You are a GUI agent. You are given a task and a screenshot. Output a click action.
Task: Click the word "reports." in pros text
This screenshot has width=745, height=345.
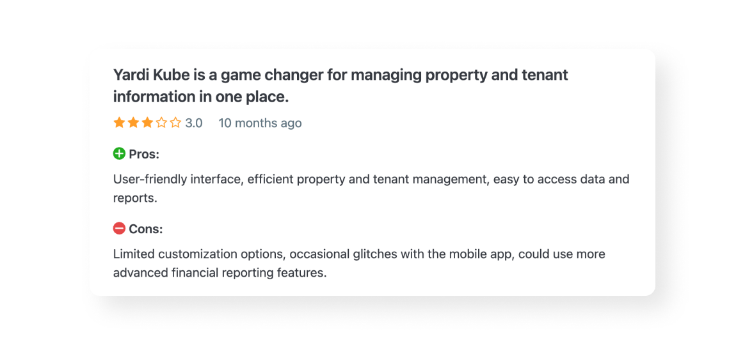(x=135, y=198)
